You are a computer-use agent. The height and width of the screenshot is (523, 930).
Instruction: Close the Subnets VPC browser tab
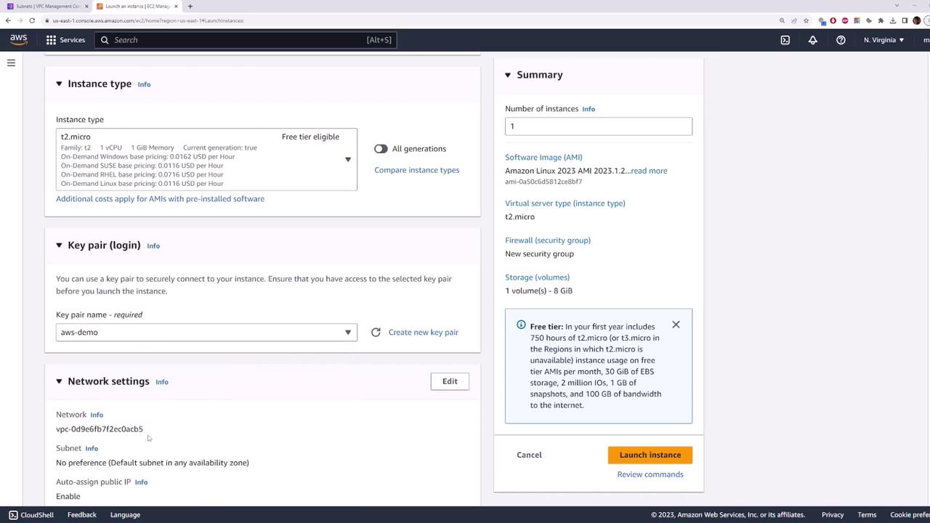[x=86, y=7]
